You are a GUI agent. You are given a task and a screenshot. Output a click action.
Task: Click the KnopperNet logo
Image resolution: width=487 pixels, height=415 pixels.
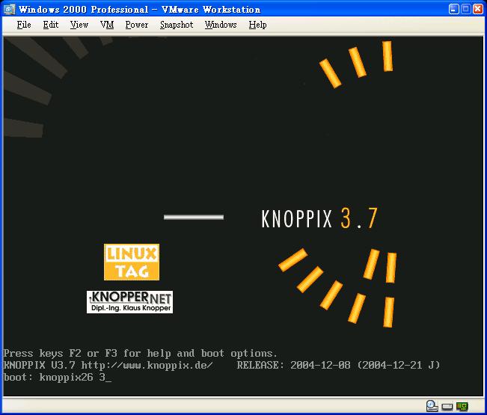[129, 301]
